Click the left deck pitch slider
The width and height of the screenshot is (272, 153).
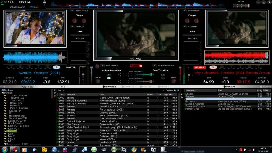pyautogui.click(x=83, y=75)
